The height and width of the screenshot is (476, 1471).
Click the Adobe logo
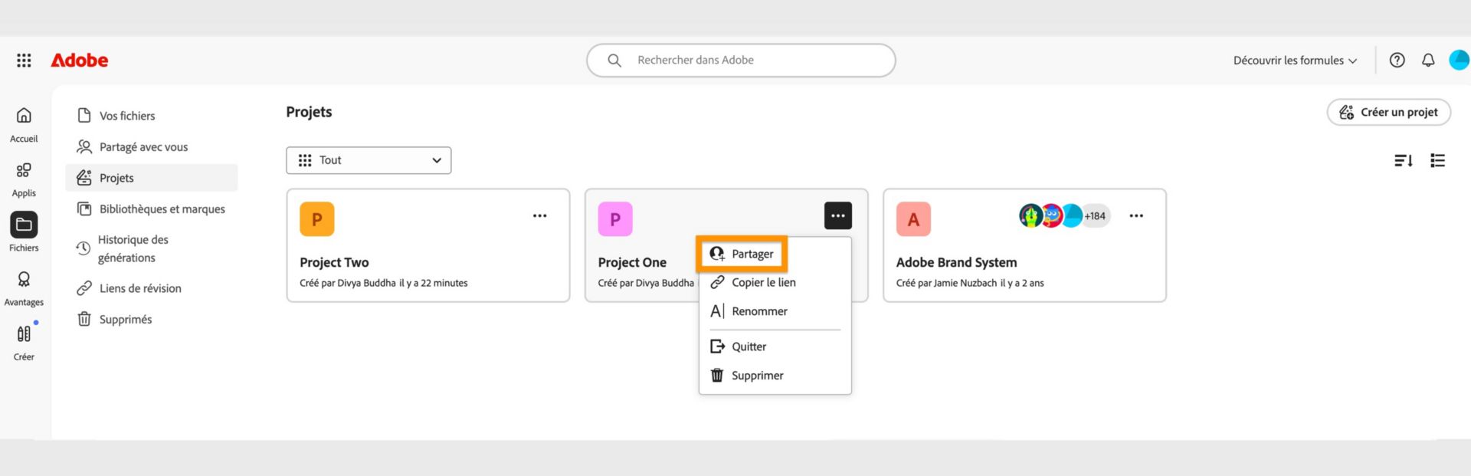(80, 60)
